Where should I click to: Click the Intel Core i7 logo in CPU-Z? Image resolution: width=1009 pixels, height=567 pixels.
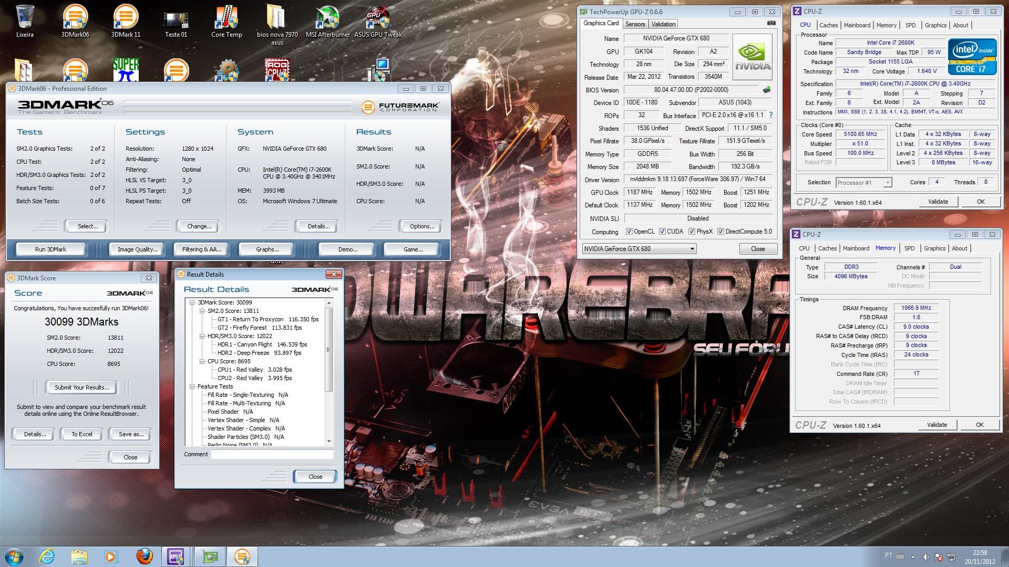click(972, 56)
